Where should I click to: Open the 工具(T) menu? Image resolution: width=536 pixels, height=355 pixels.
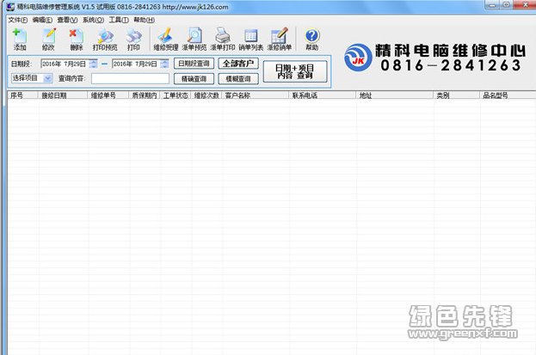(119, 20)
